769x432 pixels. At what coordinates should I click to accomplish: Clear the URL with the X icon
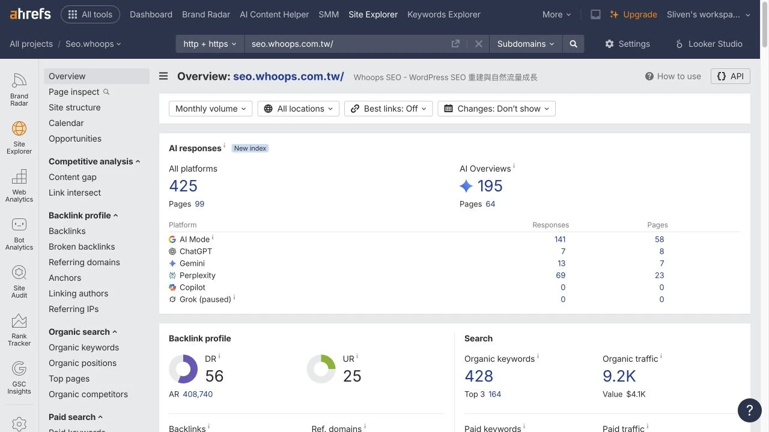pos(478,44)
